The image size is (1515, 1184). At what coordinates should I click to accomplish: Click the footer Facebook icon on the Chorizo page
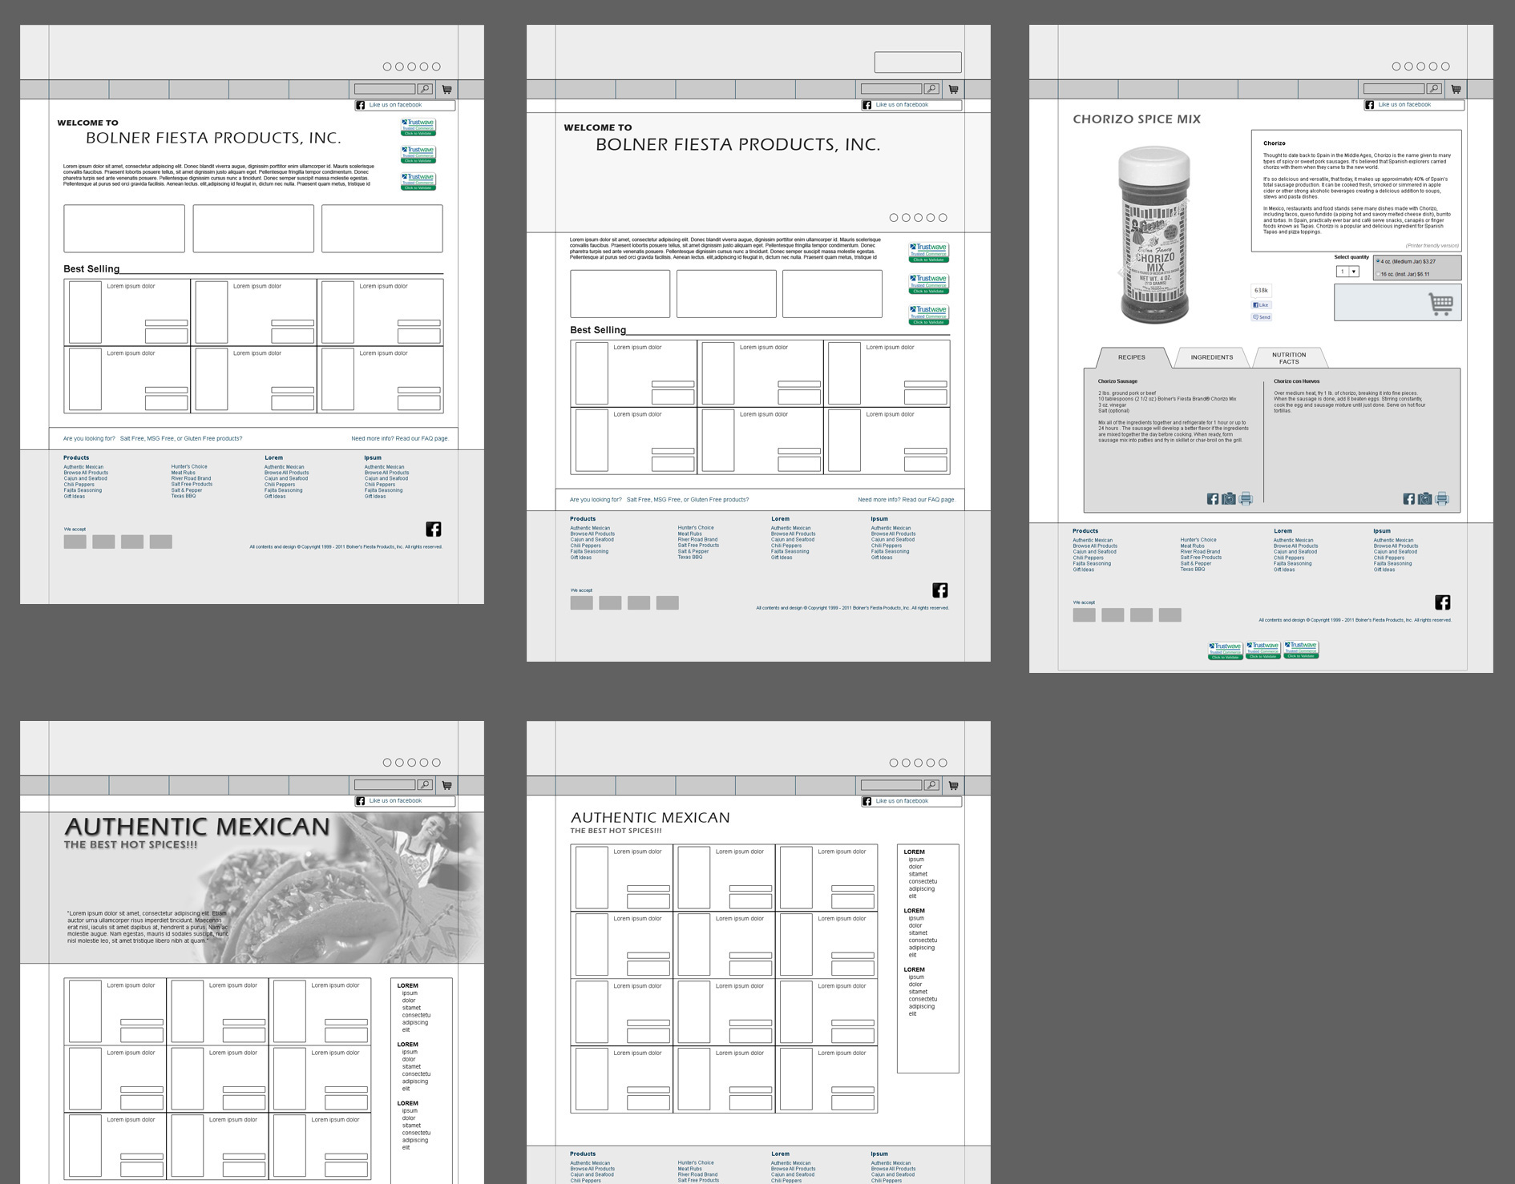tap(1442, 602)
